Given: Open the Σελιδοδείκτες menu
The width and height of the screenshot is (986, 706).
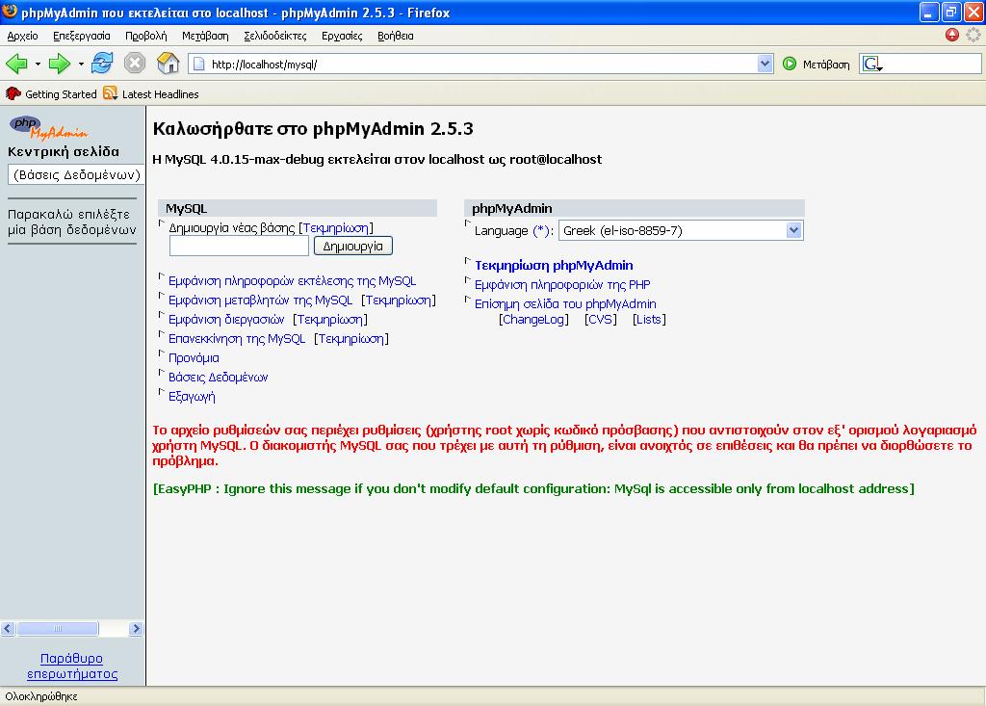Looking at the screenshot, I should pyautogui.click(x=275, y=36).
